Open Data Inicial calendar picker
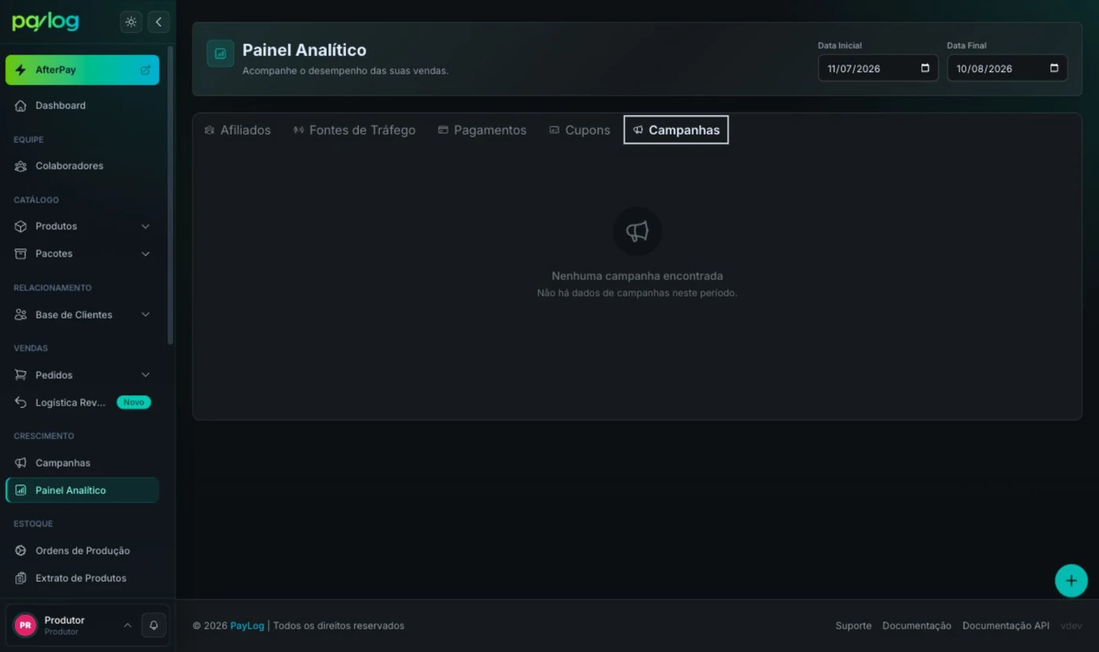The height and width of the screenshot is (652, 1099). [925, 68]
